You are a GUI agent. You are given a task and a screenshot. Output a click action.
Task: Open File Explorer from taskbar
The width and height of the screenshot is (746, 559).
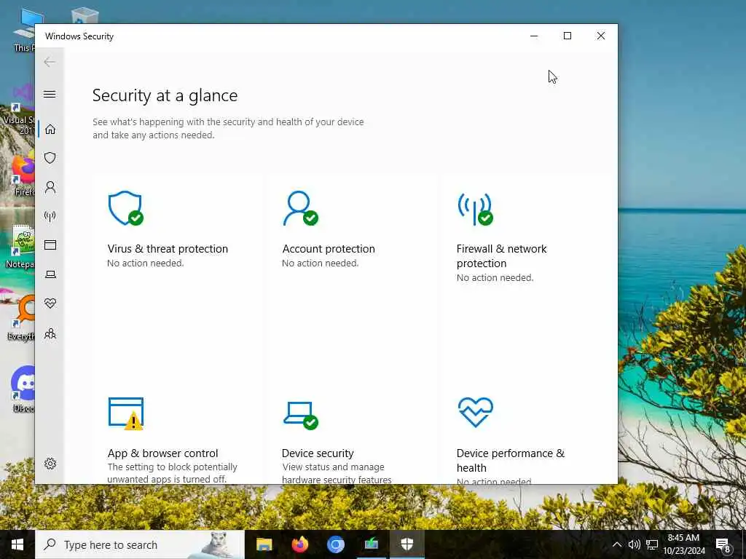tap(264, 544)
